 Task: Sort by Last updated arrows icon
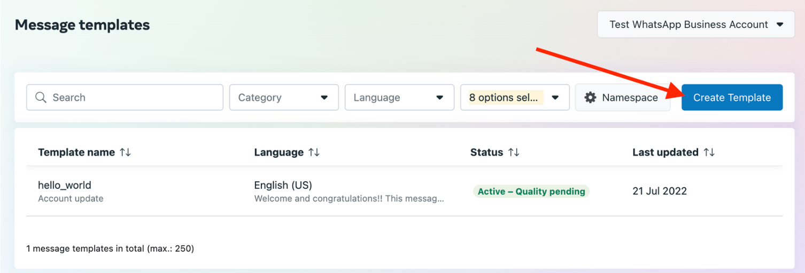pyautogui.click(x=709, y=152)
